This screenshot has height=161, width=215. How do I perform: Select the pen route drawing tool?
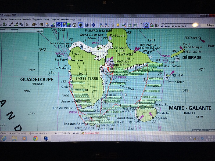tap(16, 24)
